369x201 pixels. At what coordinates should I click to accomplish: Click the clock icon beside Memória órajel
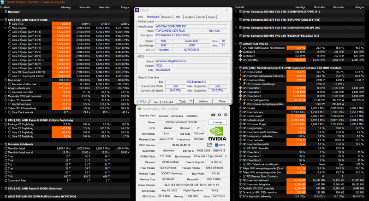point(6,148)
